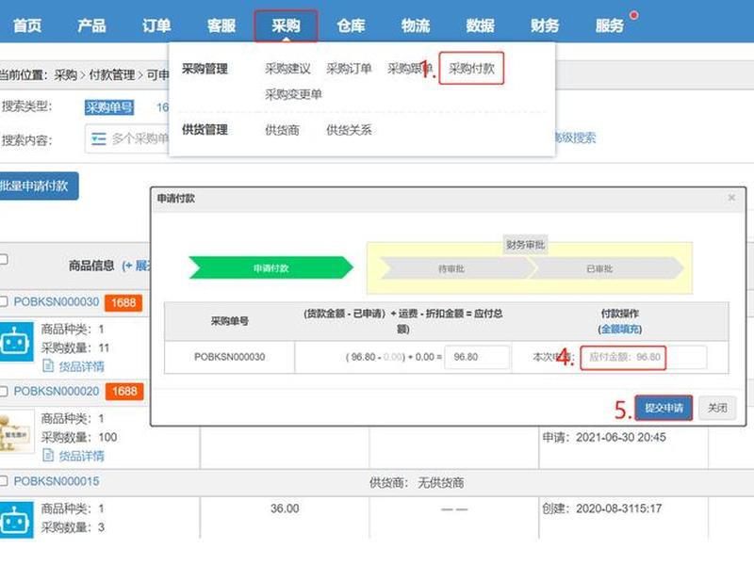Toggle the select-all checkbox in table header
The width and height of the screenshot is (754, 565).
pos(4,260)
